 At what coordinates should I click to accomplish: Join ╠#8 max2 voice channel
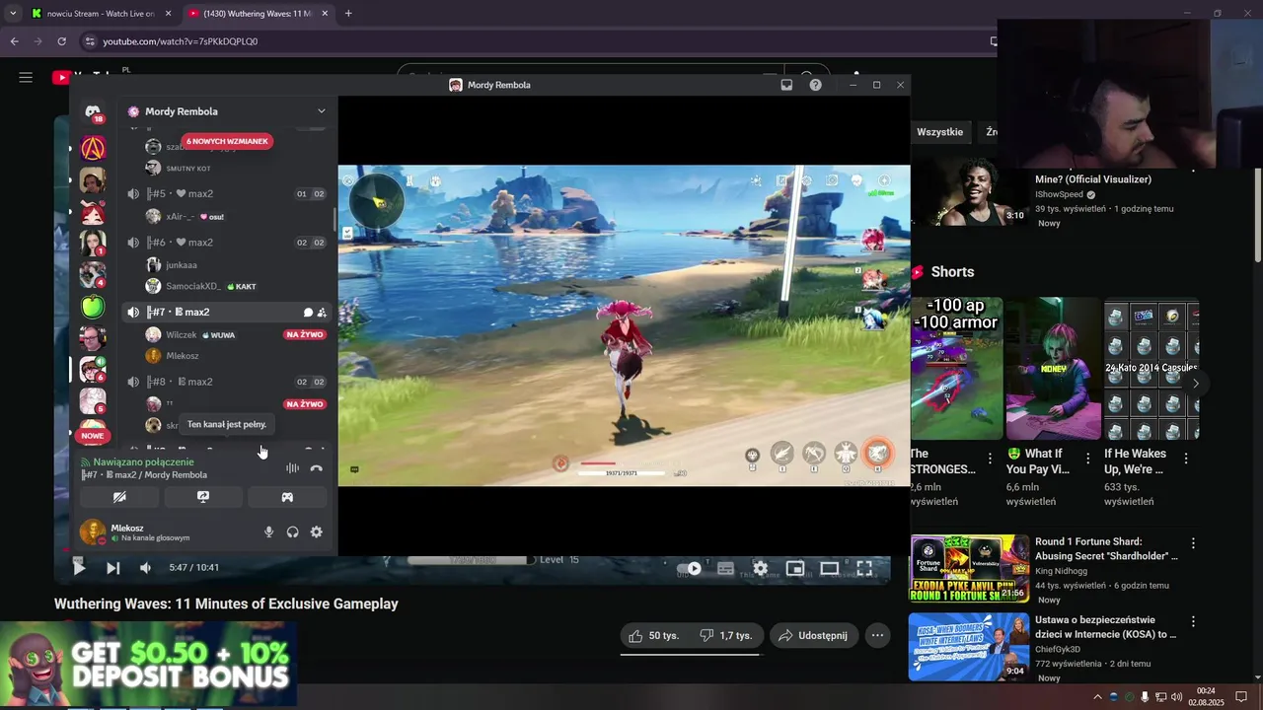[x=227, y=382]
